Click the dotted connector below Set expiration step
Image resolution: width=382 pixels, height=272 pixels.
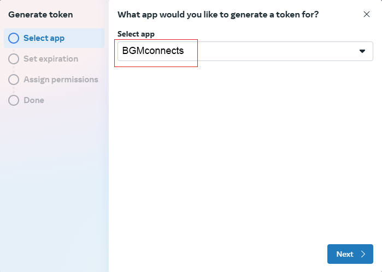point(14,69)
